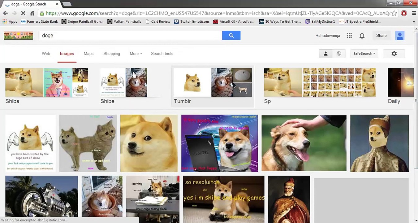Screen dimensions: 418x223
Task: Switch to the Maps tab
Action: tap(88, 54)
